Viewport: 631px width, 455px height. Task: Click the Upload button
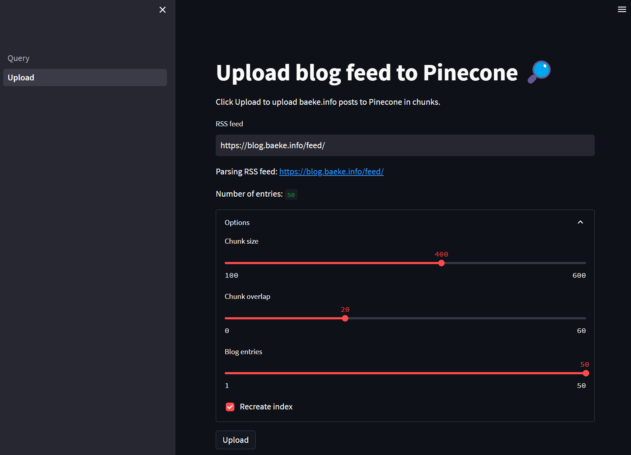235,440
